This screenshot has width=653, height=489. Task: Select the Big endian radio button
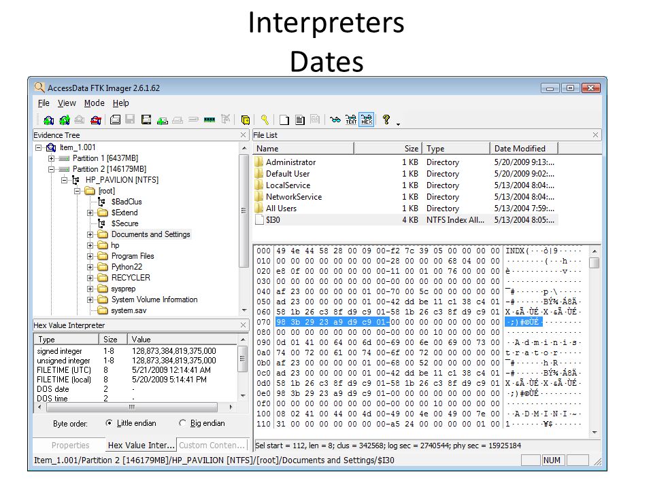pyautogui.click(x=182, y=423)
